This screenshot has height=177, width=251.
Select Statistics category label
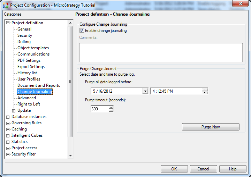20,142
